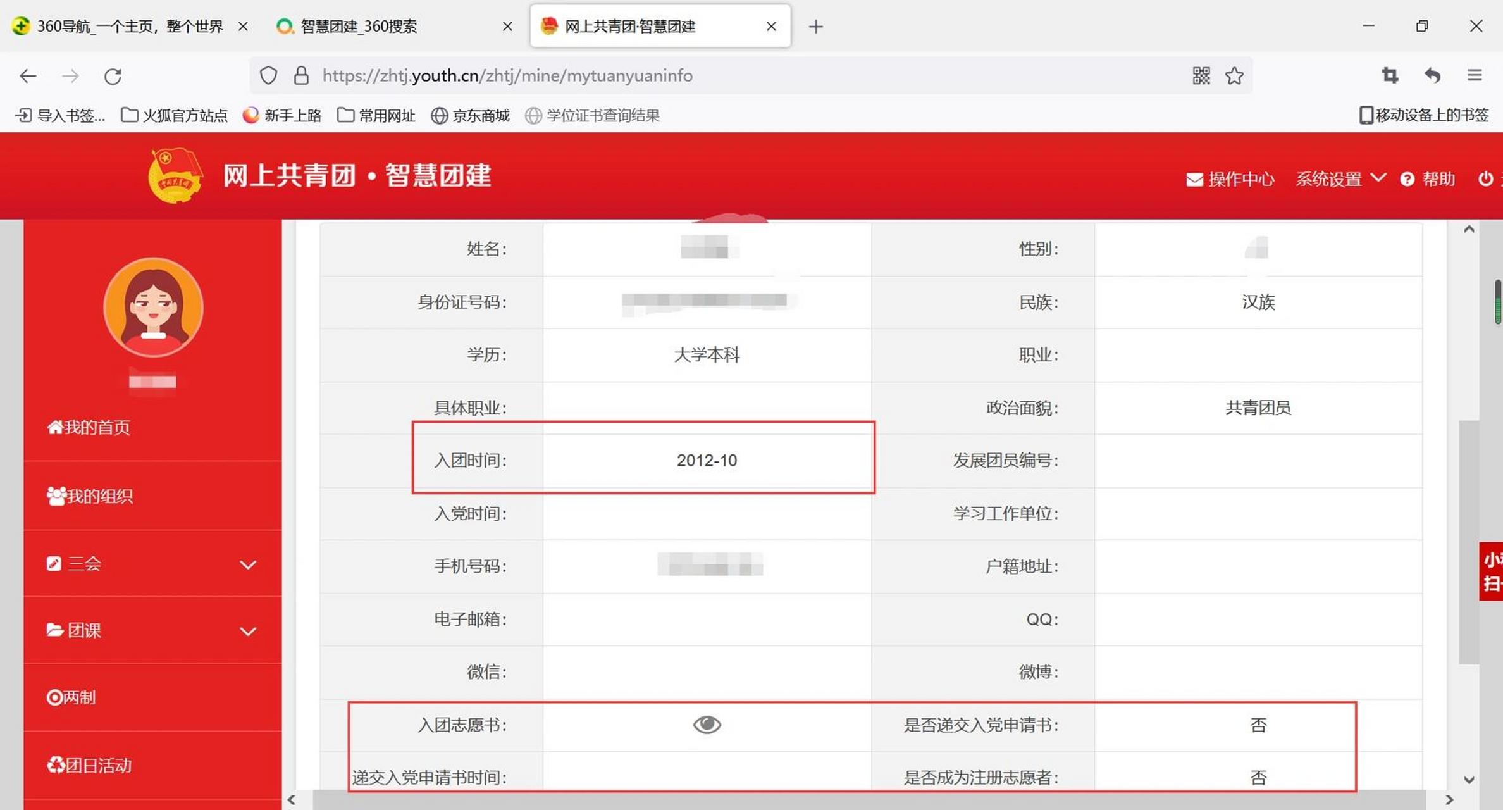Open 操作中心 via the envelope icon
Viewport: 1503px width, 810px height.
coord(1194,179)
